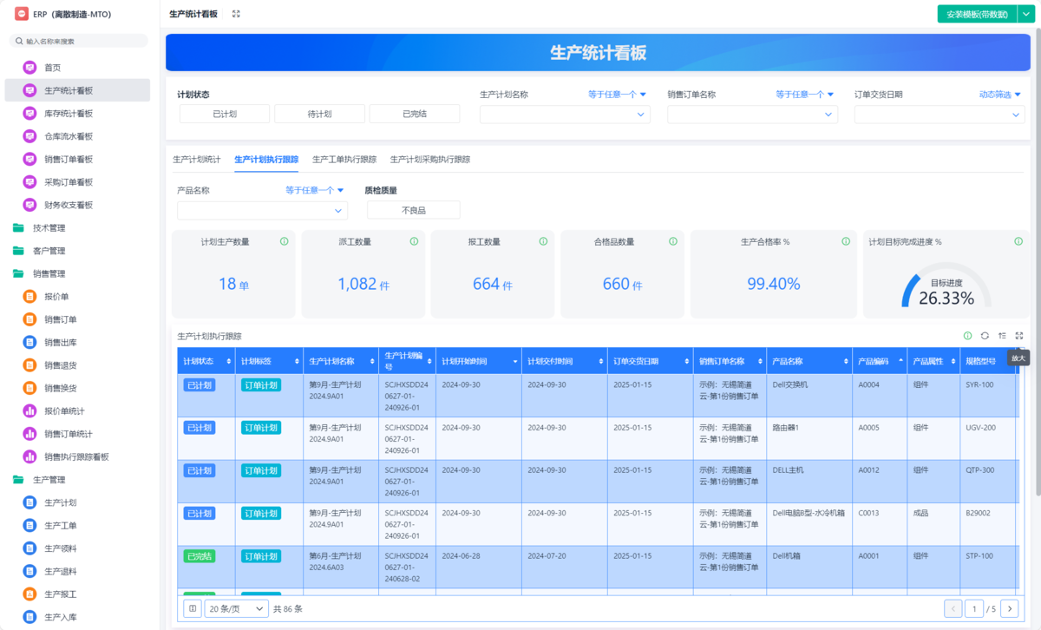Viewport: 1041px width, 630px height.
Task: Open the 20 条/页 page size dropdown
Action: 237,608
